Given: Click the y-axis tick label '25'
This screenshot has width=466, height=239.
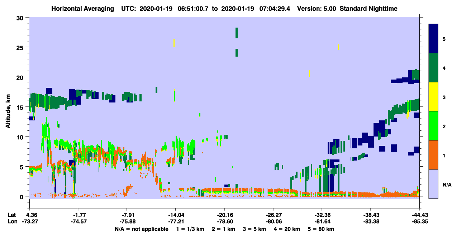Looking at the screenshot, I should [x=20, y=47].
